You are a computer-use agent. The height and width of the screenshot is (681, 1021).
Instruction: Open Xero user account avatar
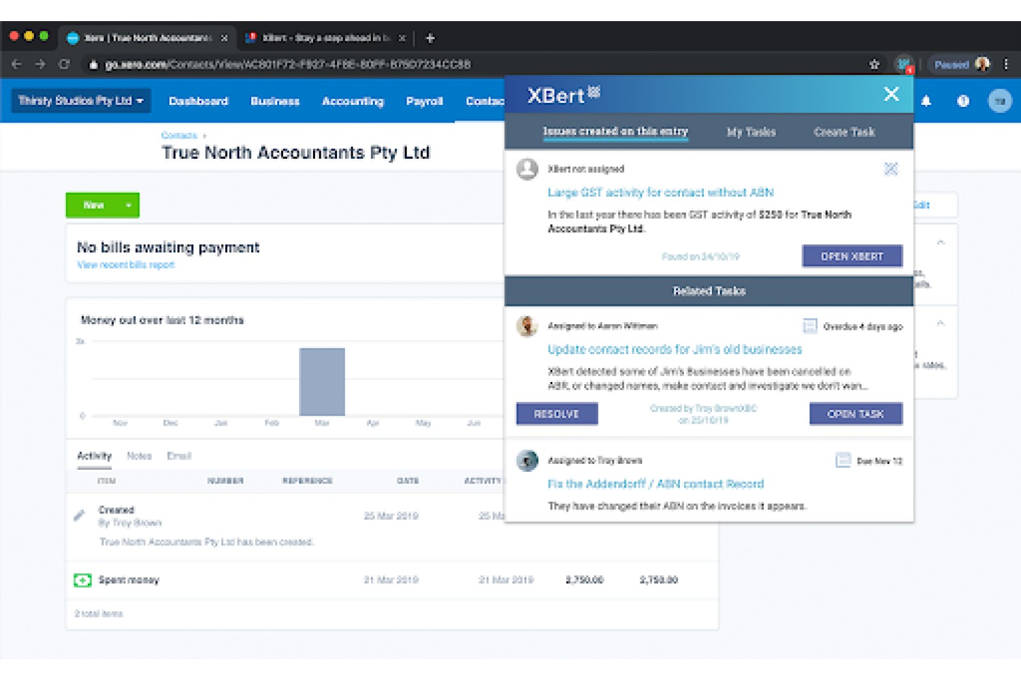click(1000, 101)
